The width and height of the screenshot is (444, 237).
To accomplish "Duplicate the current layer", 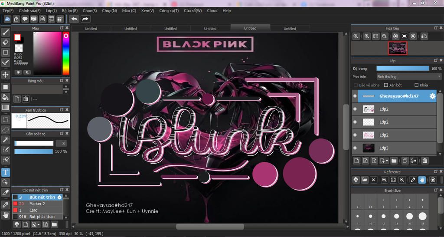I will 405,161.
